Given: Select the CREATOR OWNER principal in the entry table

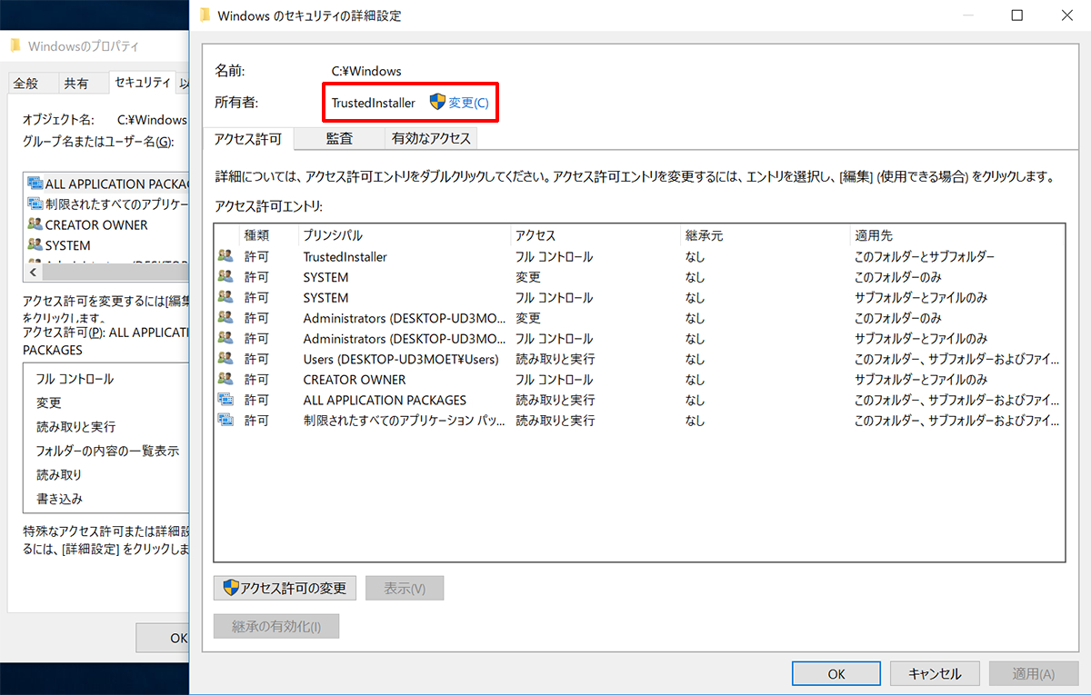Looking at the screenshot, I should point(355,379).
